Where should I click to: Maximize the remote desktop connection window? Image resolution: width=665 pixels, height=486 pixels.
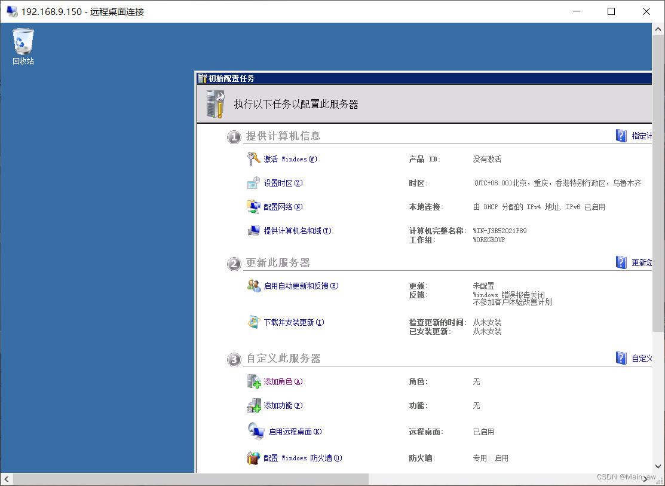[611, 11]
